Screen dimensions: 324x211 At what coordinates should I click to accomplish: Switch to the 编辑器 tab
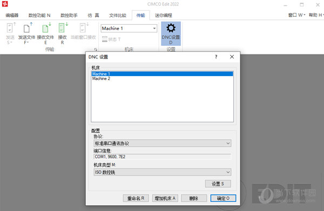point(12,15)
